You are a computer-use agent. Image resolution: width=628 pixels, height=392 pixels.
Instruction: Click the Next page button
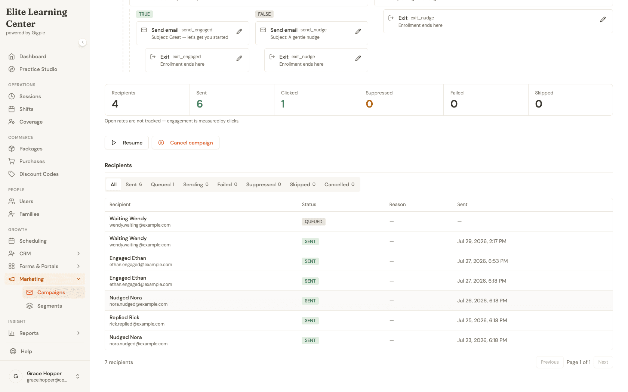[x=603, y=362]
